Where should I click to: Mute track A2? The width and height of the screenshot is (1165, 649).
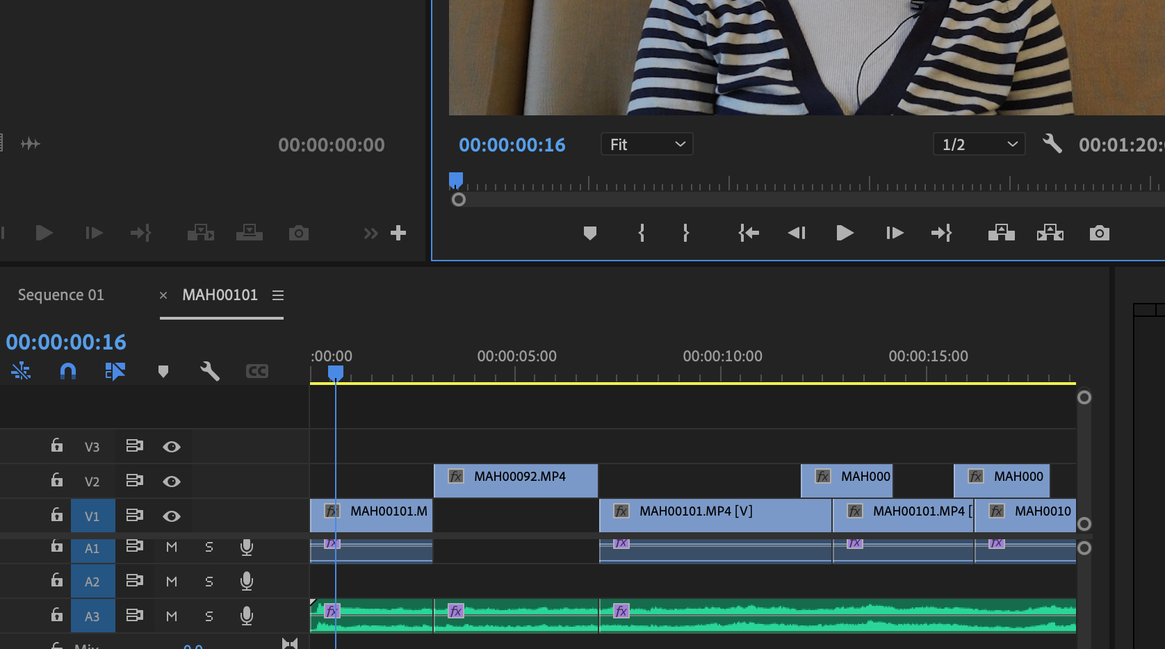coord(172,582)
